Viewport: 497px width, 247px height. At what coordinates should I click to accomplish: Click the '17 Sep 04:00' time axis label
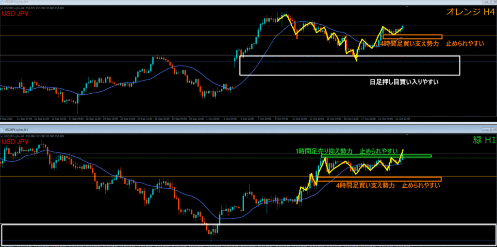pos(76,119)
